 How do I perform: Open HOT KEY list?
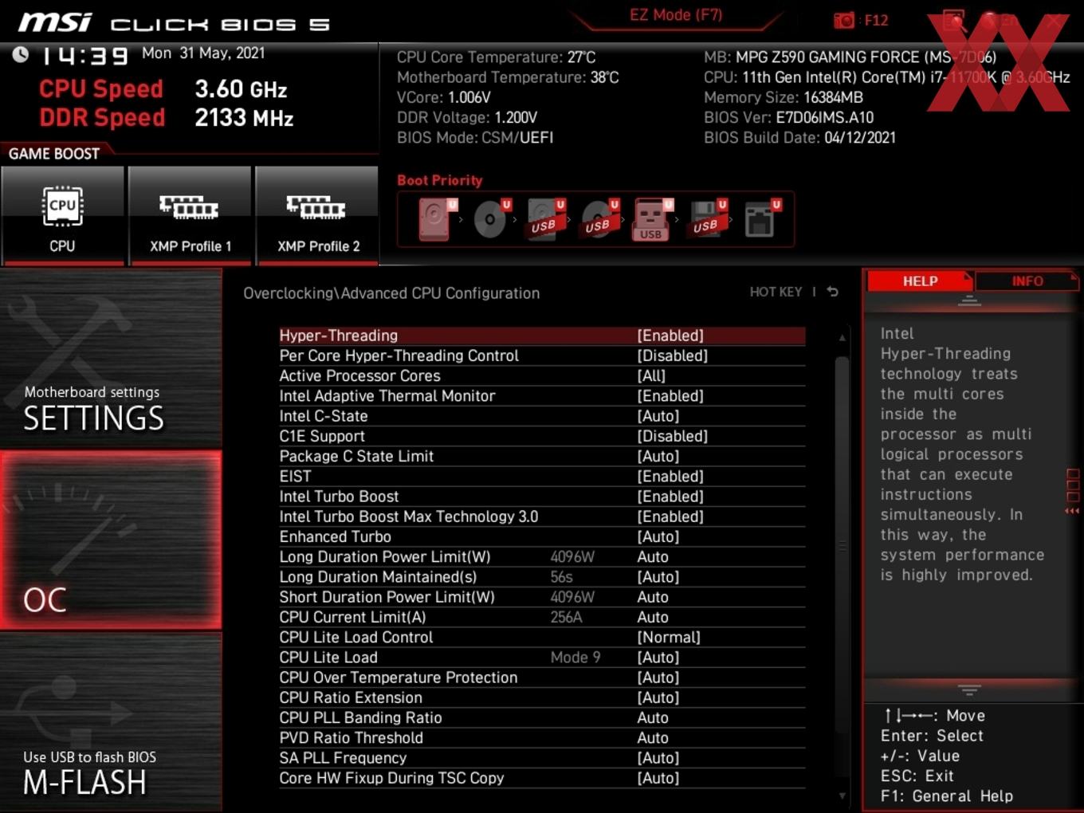coord(776,292)
